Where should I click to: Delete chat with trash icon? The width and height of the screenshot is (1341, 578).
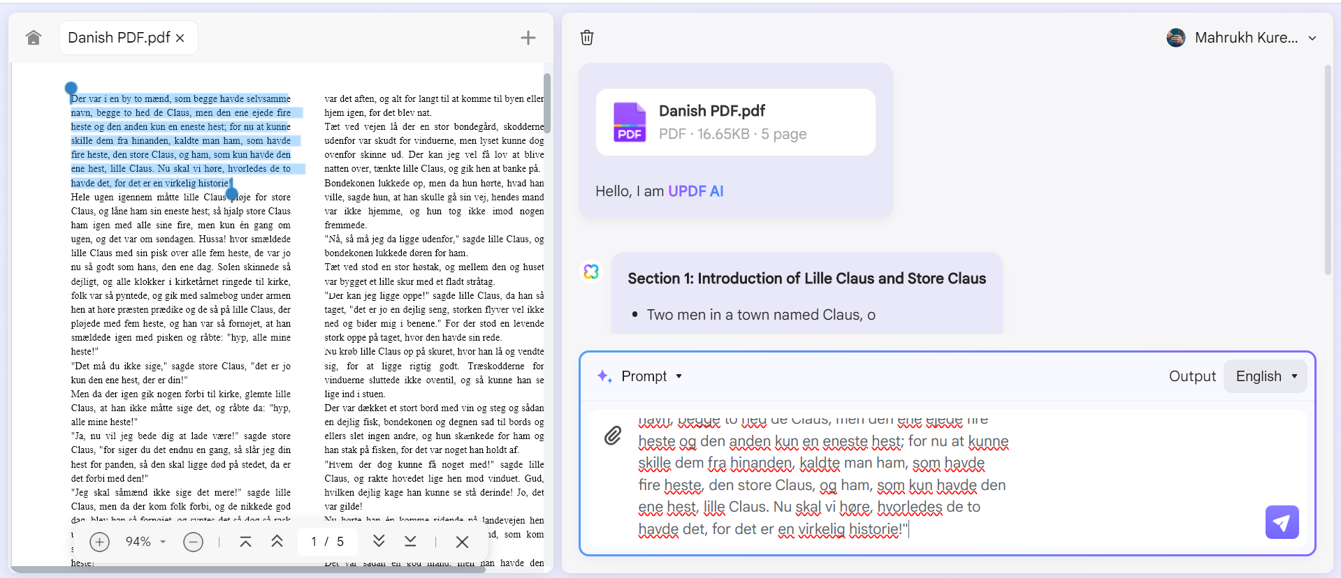[x=587, y=38]
